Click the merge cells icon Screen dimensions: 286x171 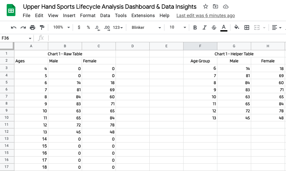(x=257, y=27)
